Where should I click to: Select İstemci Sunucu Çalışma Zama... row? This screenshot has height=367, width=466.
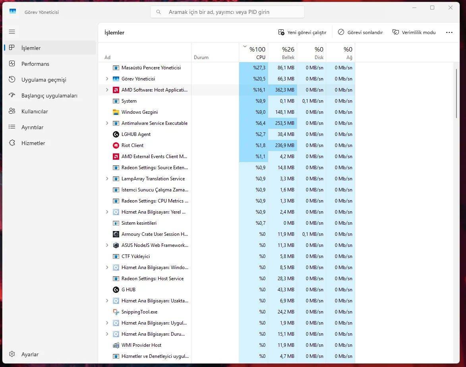227,190
